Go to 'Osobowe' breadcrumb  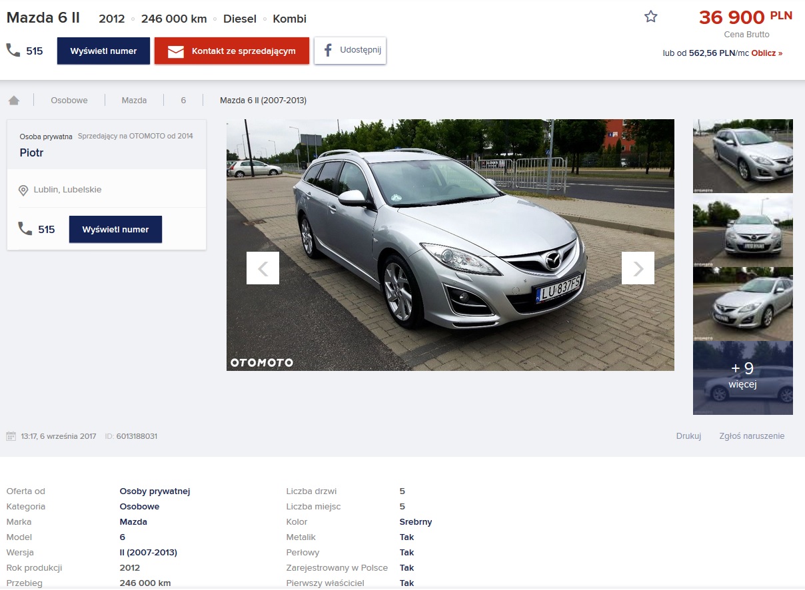[x=69, y=101]
